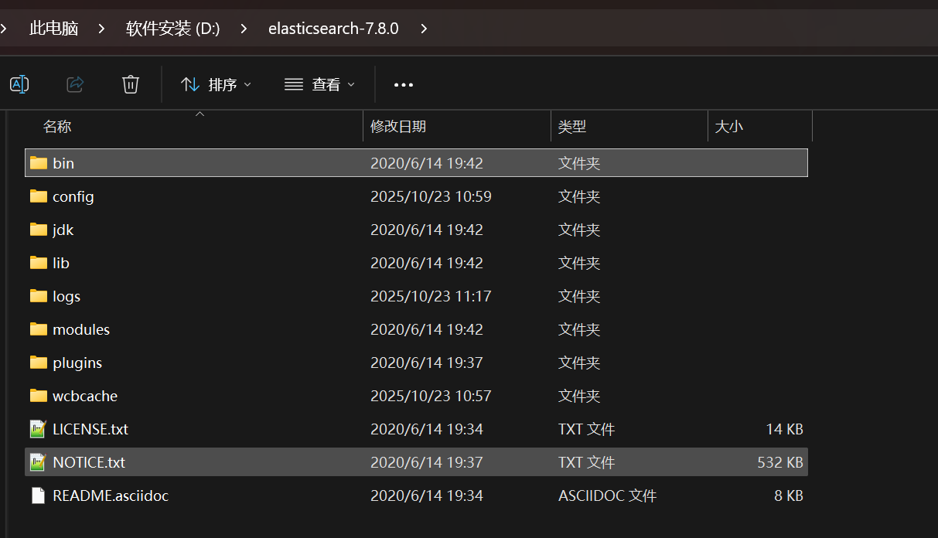The height and width of the screenshot is (538, 938).
Task: Click TXT 文件 type in NOTICE.txt row
Action: [586, 462]
